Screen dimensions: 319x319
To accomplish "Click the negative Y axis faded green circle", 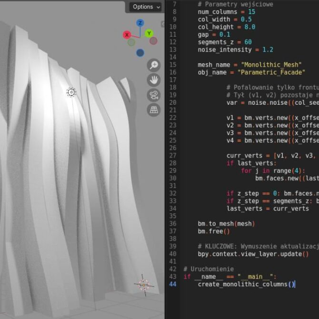I will pyautogui.click(x=131, y=42).
